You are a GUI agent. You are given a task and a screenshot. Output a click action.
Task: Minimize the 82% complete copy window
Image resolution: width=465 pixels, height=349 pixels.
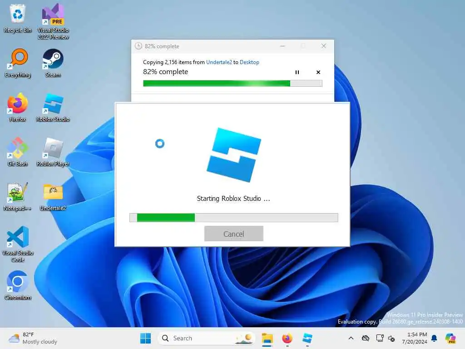(282, 46)
